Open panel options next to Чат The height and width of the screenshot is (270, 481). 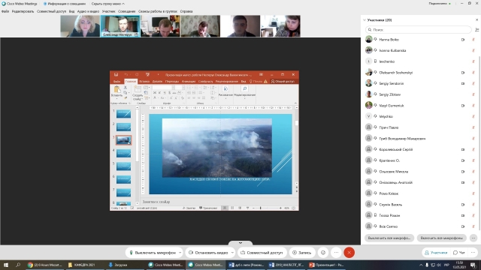pos(473,253)
